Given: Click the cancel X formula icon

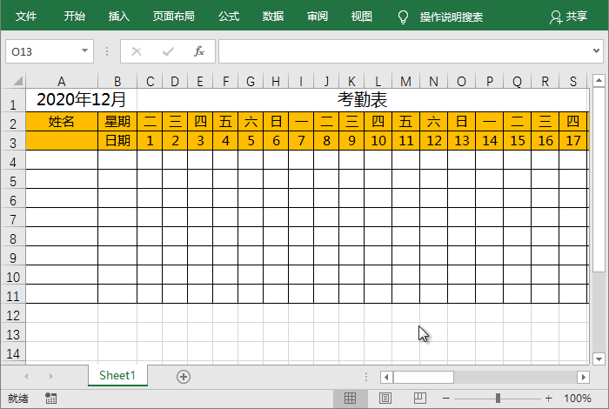Looking at the screenshot, I should tap(137, 51).
